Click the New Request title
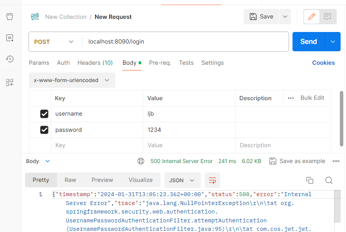The image size is (346, 232). click(x=113, y=17)
